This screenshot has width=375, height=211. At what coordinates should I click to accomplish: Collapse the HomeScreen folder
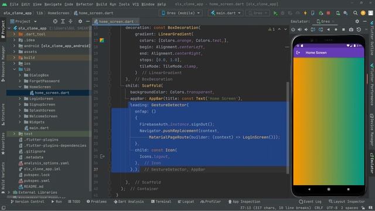coord(20,87)
